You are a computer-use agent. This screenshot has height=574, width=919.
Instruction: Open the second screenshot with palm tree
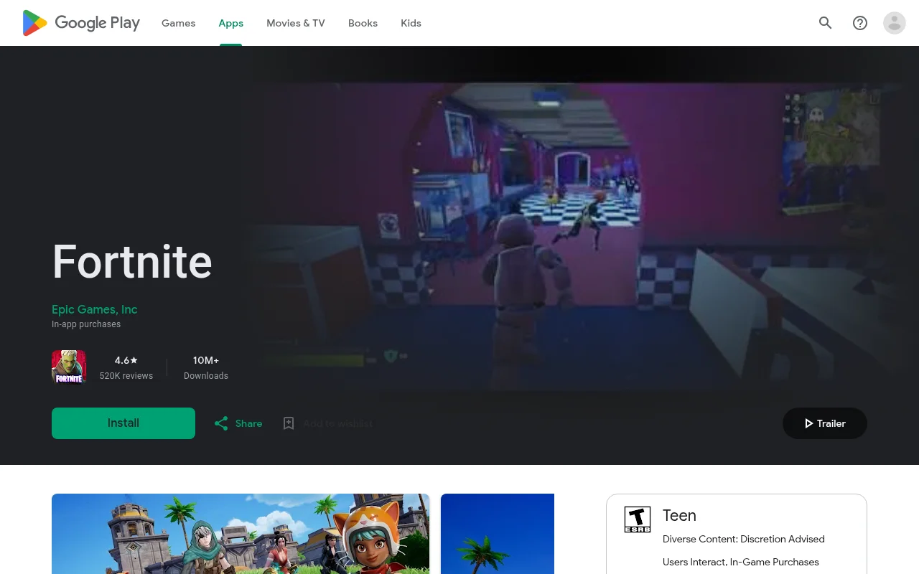tap(498, 534)
